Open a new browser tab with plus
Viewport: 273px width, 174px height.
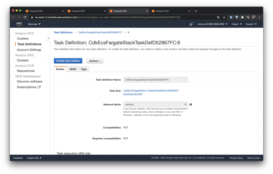click(x=196, y=11)
